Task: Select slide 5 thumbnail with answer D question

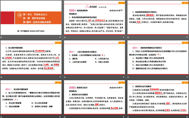Action: (158, 57)
